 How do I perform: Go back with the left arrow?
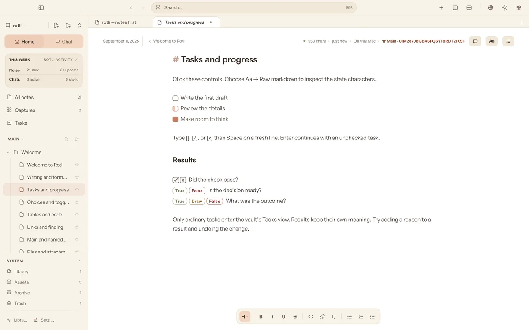click(131, 7)
